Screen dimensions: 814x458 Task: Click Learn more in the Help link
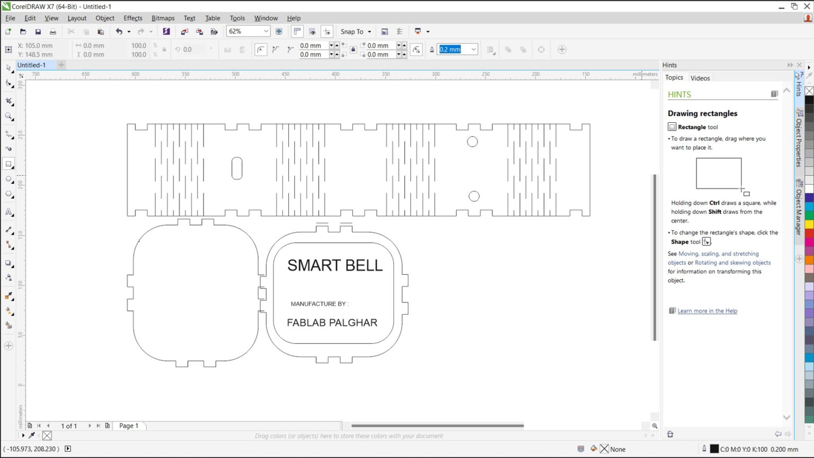[x=707, y=311]
